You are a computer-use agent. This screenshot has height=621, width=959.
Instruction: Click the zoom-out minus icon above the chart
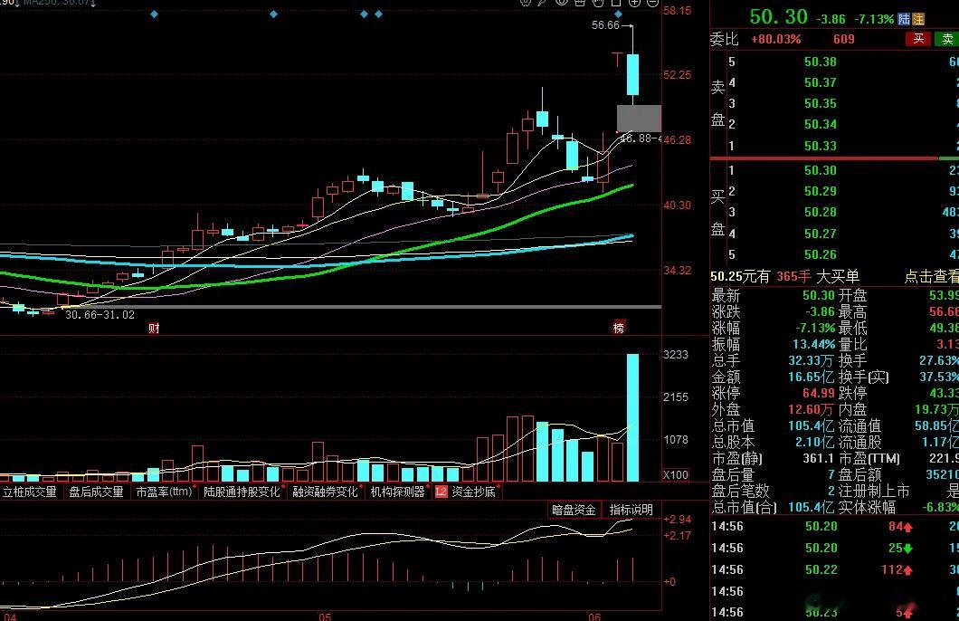652,2
